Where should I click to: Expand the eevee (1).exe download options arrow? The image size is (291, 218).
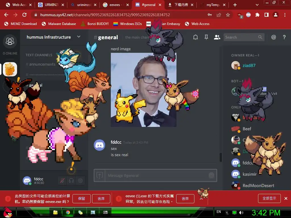[x=201, y=199]
